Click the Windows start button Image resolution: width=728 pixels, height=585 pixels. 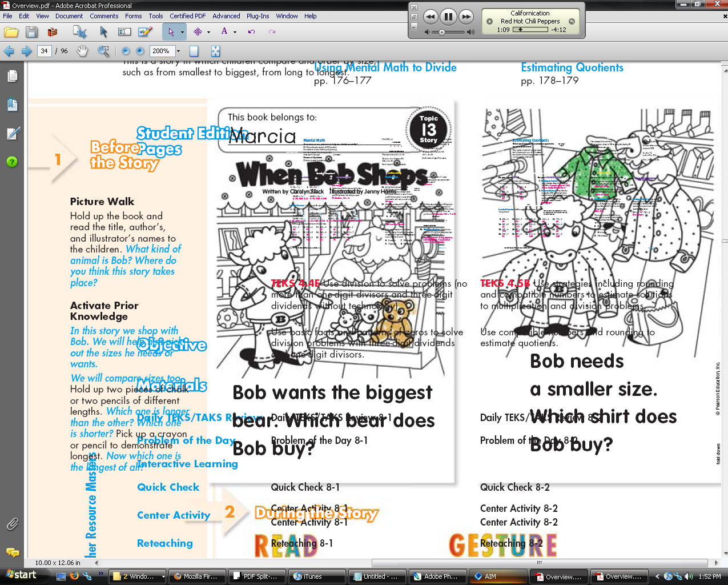22,575
